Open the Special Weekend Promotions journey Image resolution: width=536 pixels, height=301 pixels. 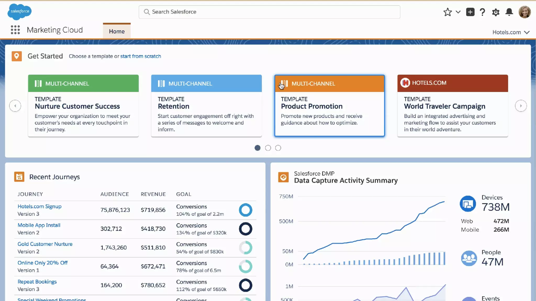pos(52,299)
